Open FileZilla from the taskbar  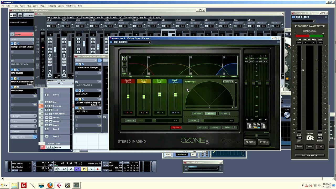pos(24,185)
